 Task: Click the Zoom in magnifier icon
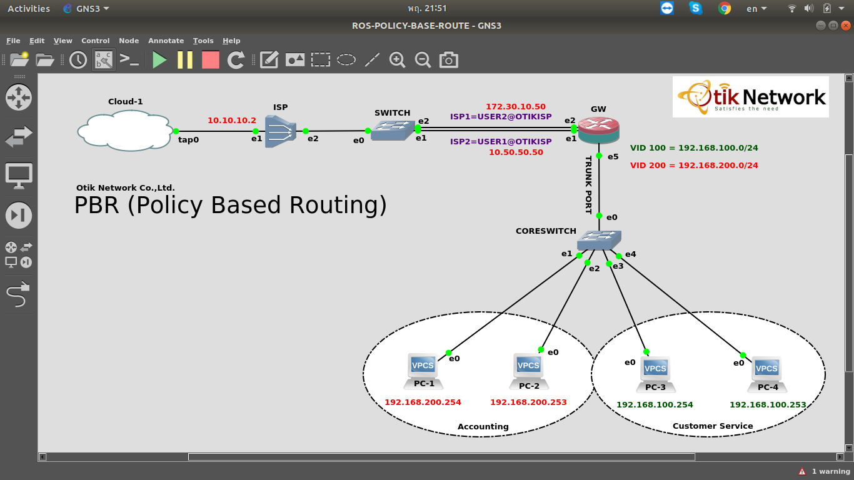[397, 60]
